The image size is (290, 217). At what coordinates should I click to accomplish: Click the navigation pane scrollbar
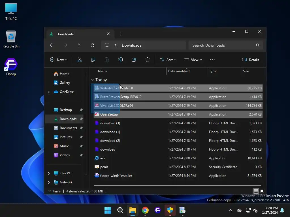coord(86,123)
